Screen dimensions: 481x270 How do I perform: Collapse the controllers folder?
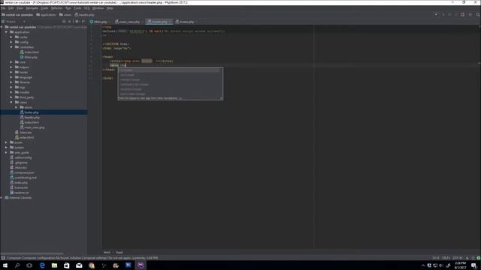11,47
